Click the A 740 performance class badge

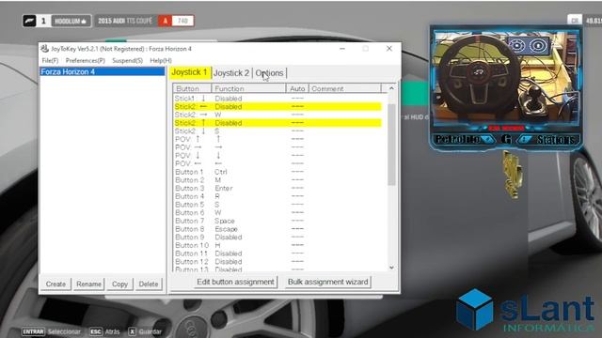(x=176, y=21)
